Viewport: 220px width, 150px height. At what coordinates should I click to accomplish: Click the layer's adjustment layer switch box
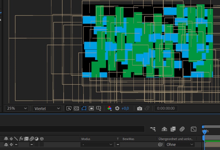tap(36, 144)
